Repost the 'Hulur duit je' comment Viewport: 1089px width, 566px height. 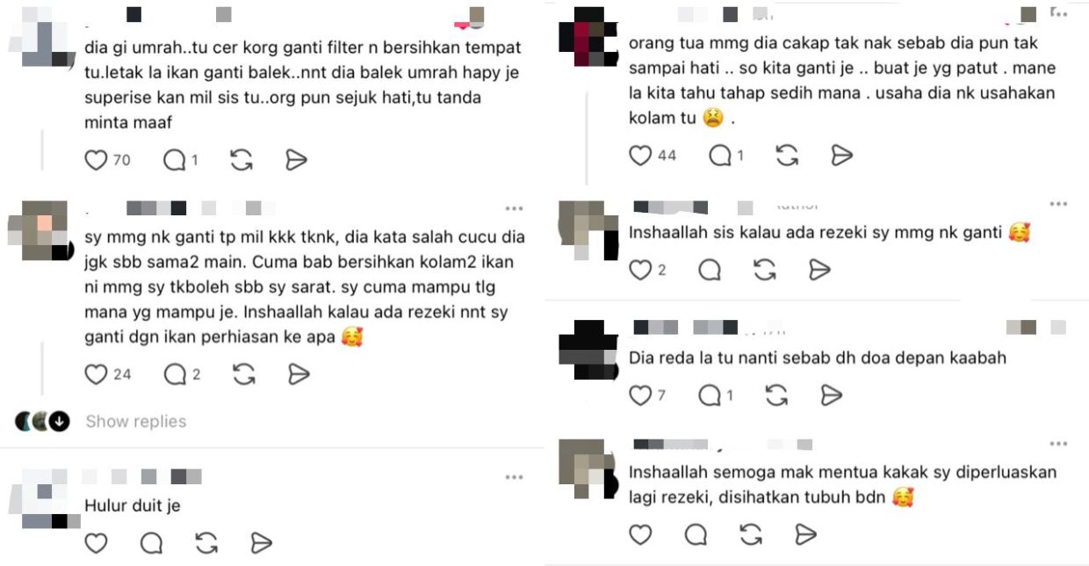(206, 543)
